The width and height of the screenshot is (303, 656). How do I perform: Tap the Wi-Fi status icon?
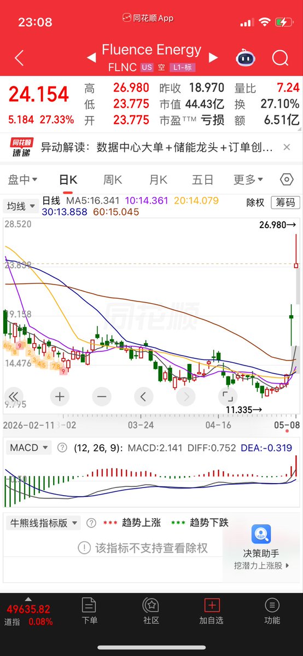tap(265, 22)
